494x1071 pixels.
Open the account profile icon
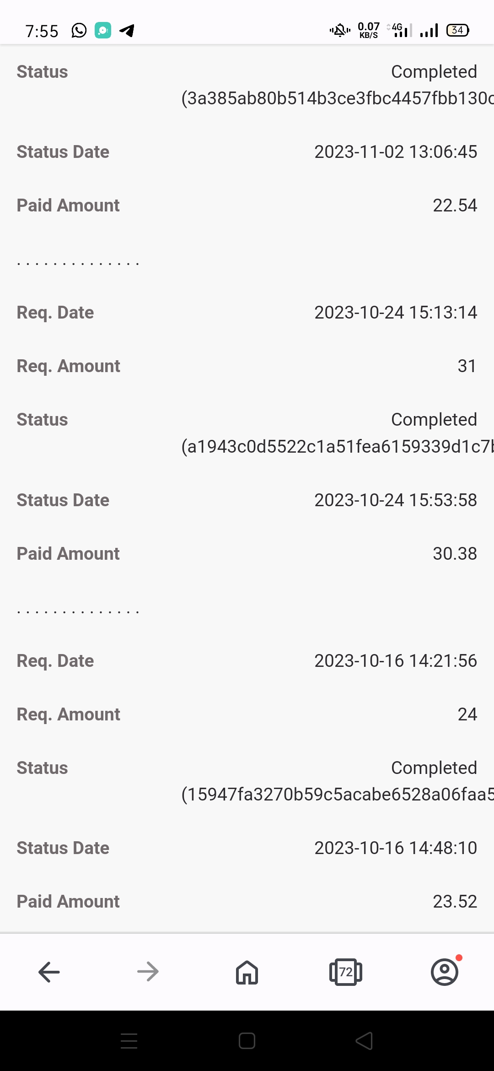pos(445,971)
